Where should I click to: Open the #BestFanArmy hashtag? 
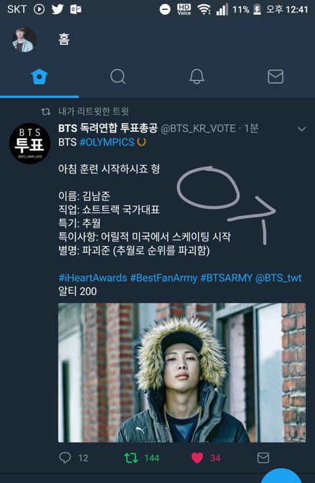(163, 278)
